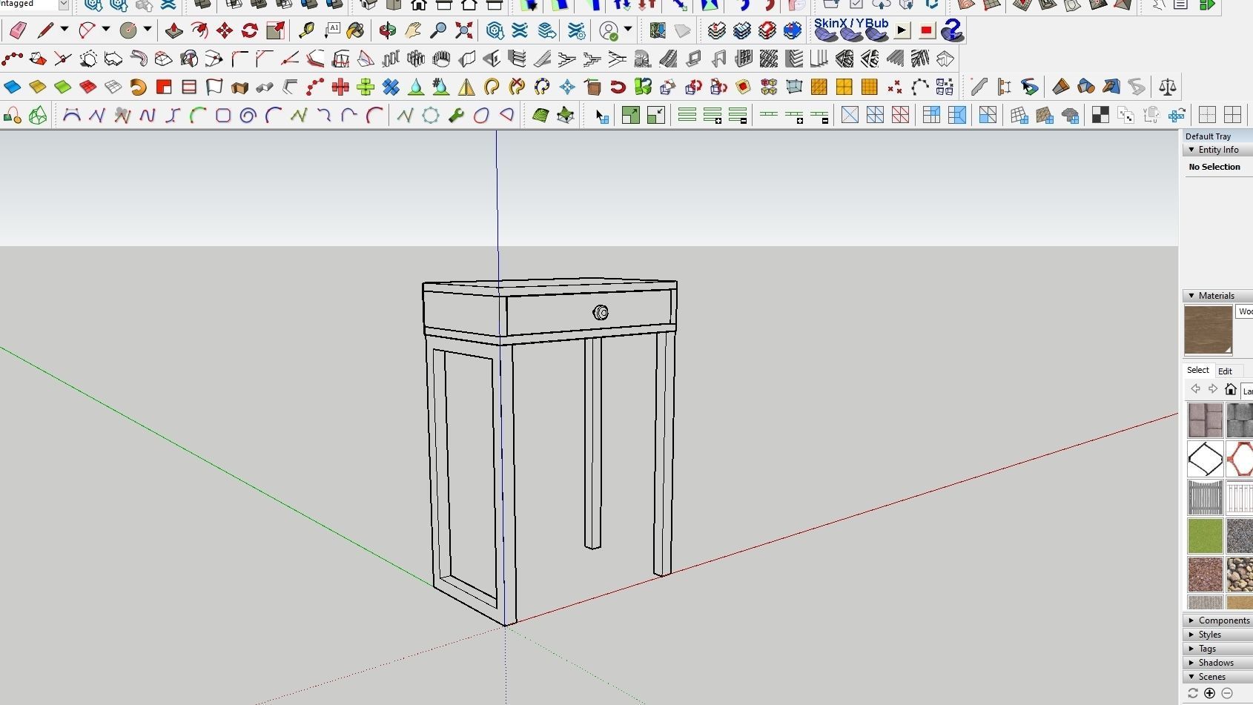Select the Pencil line tool
The width and height of the screenshot is (1253, 705).
[x=45, y=30]
